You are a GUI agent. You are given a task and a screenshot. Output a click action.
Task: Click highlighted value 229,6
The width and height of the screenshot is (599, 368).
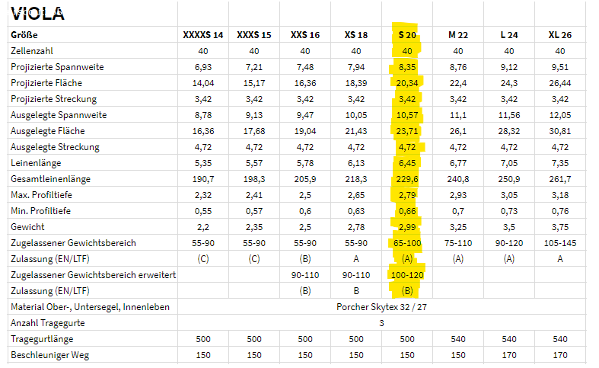407,179
